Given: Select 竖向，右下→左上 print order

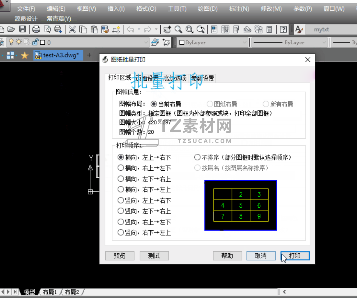Looking at the screenshot, I should pyautogui.click(x=144, y=233).
